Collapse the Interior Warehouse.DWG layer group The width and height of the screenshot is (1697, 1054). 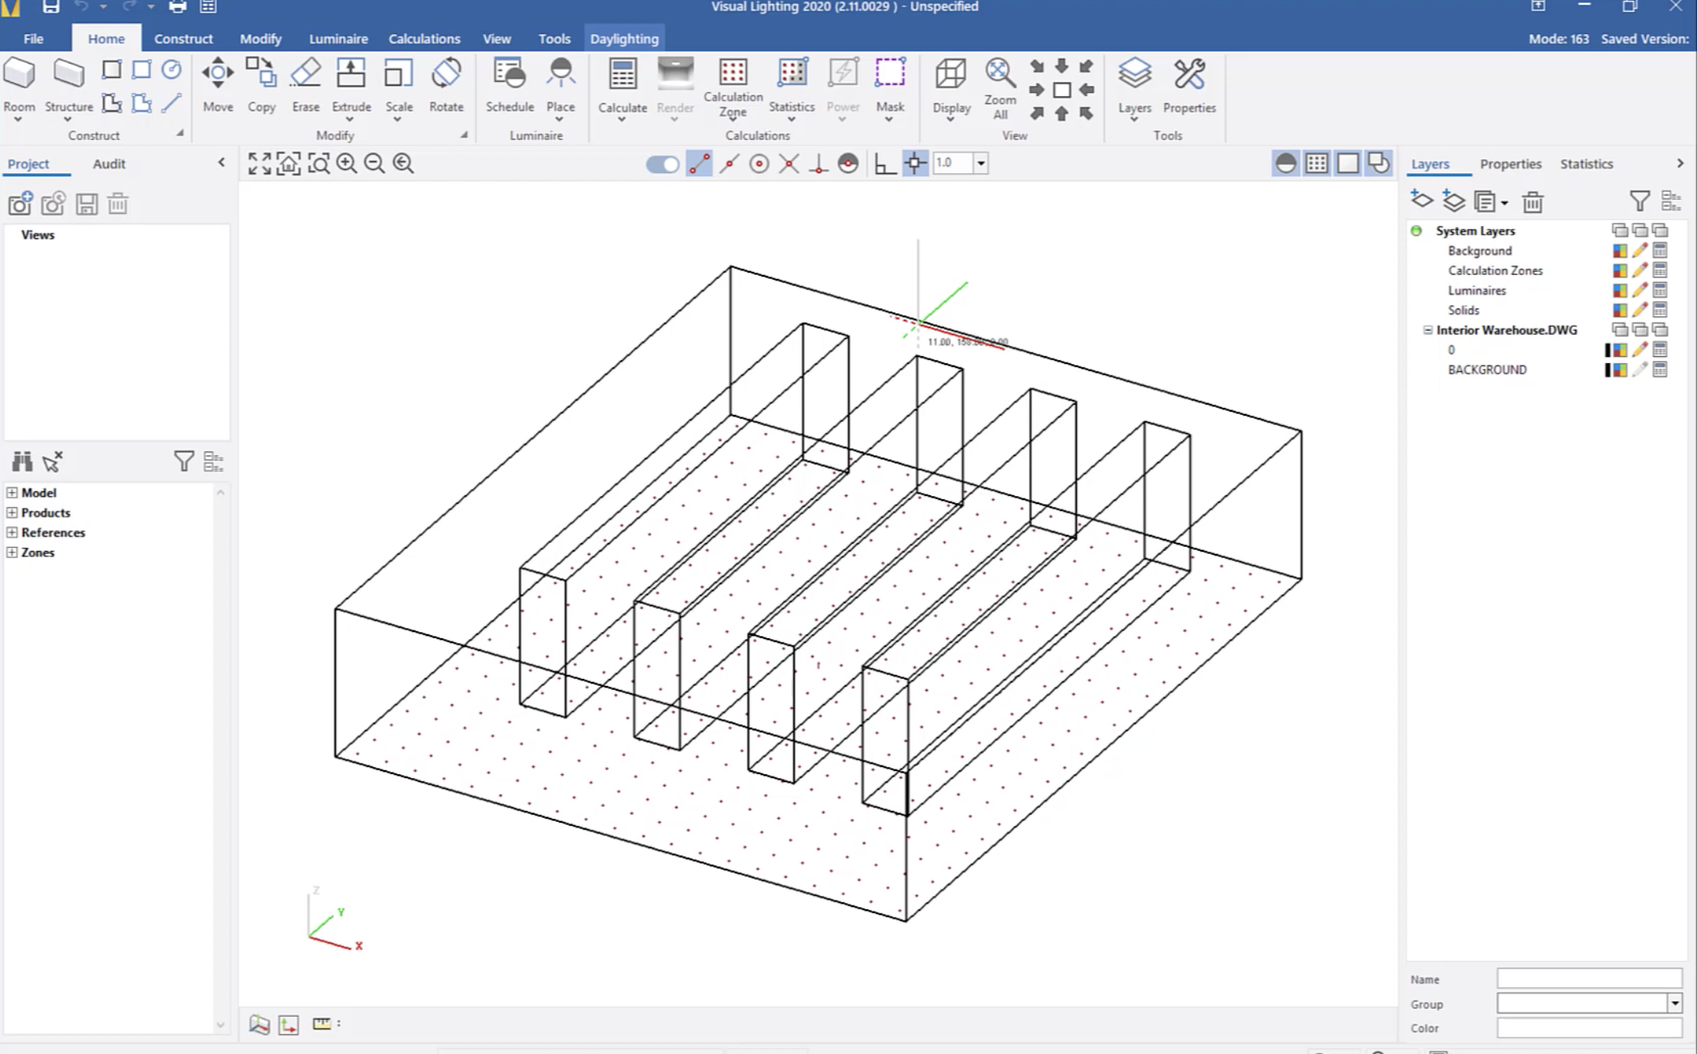tap(1427, 330)
